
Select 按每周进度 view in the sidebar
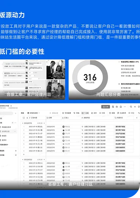[x=5, y=132]
